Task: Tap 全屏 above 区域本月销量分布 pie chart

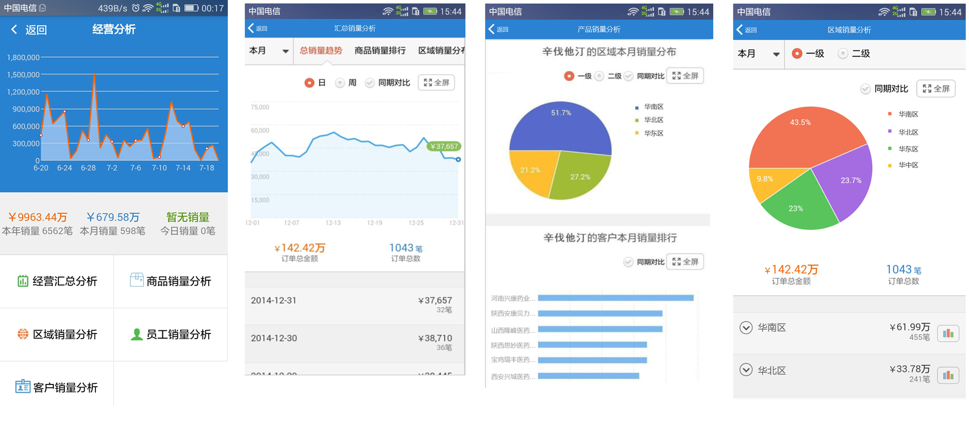Action: [685, 76]
